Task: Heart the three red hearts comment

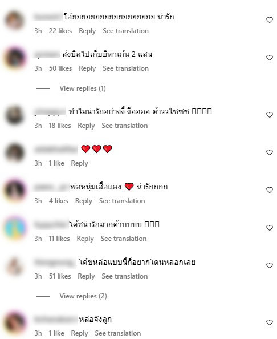Action: (x=269, y=152)
